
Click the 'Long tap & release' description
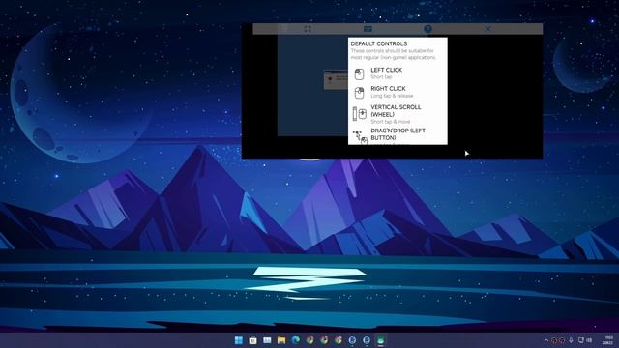(x=392, y=96)
